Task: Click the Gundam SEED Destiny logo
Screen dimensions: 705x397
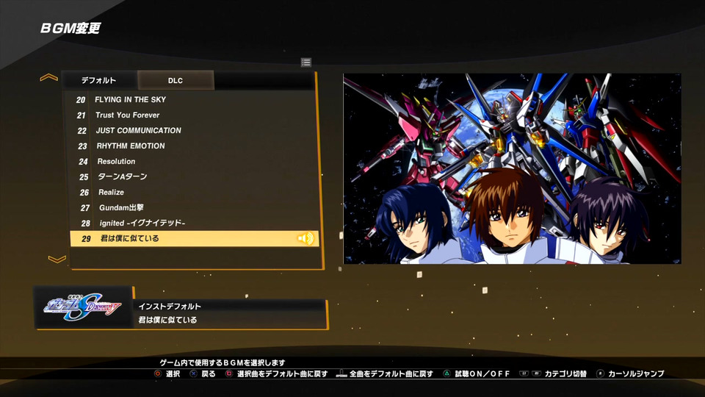Action: (83, 307)
